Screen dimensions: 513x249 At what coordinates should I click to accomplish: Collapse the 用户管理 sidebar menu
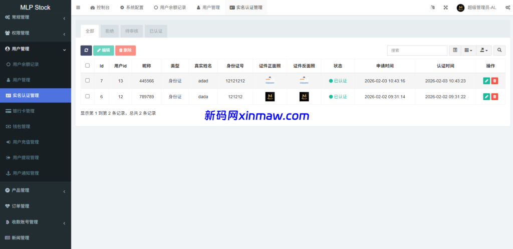pos(36,49)
